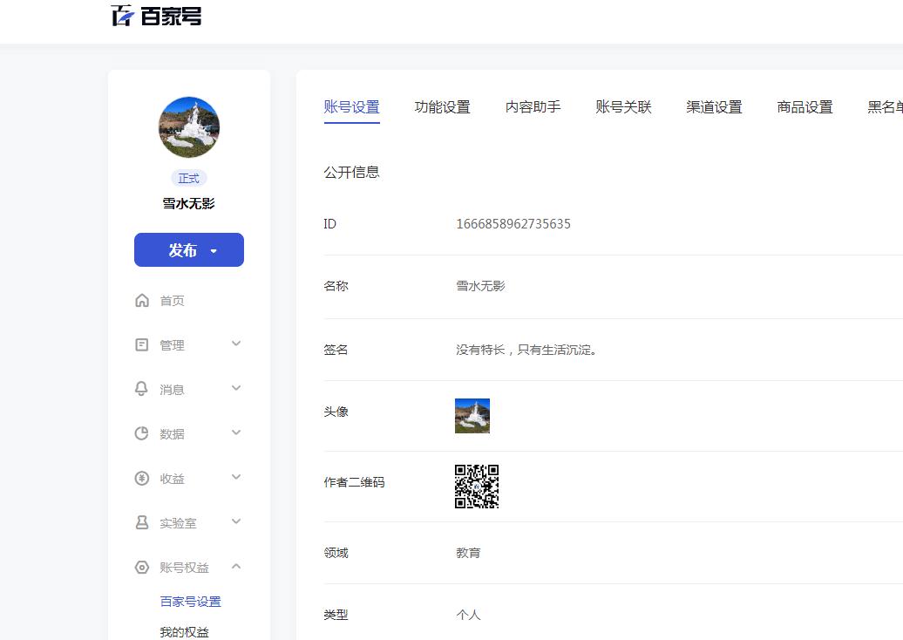
Task: Click the yen coin icon for 收益
Action: [x=142, y=478]
